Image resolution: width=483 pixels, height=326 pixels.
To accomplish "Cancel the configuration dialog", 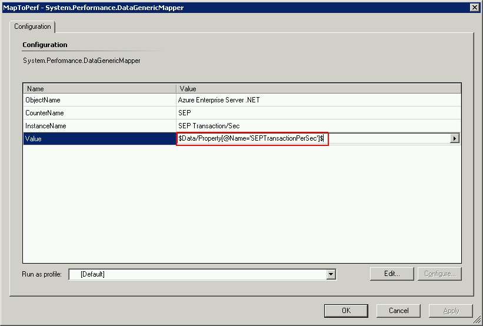I will [x=398, y=311].
